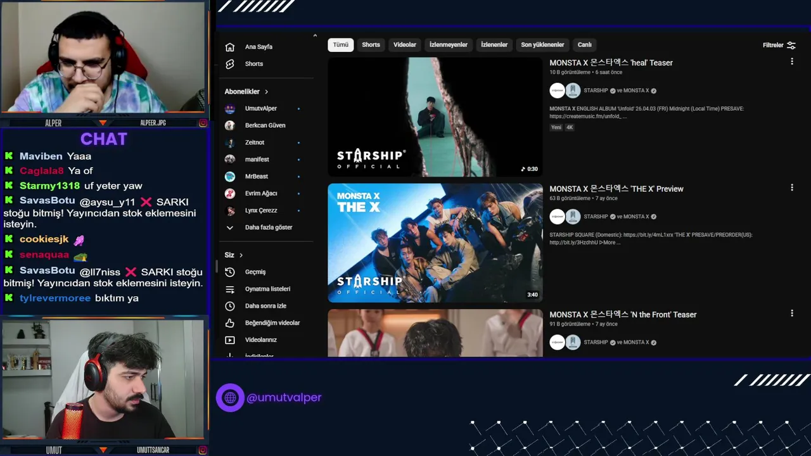Select the Shorts filter chip

(x=371, y=45)
